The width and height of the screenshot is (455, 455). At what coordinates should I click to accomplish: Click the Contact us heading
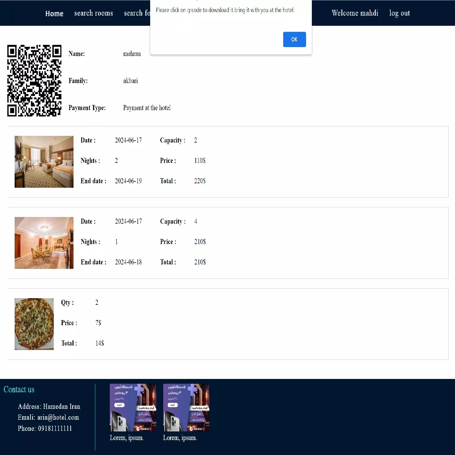19,389
